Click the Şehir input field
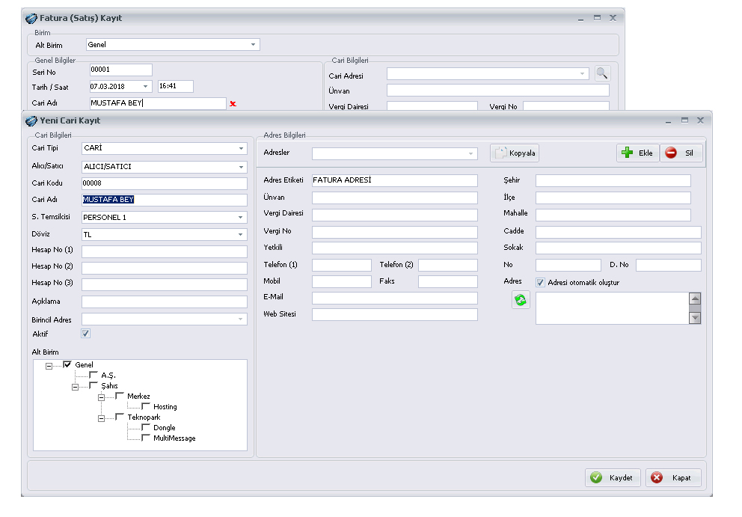 [613, 181]
